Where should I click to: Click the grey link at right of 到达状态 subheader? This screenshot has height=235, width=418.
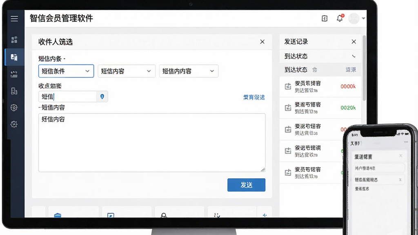pyautogui.click(x=351, y=70)
